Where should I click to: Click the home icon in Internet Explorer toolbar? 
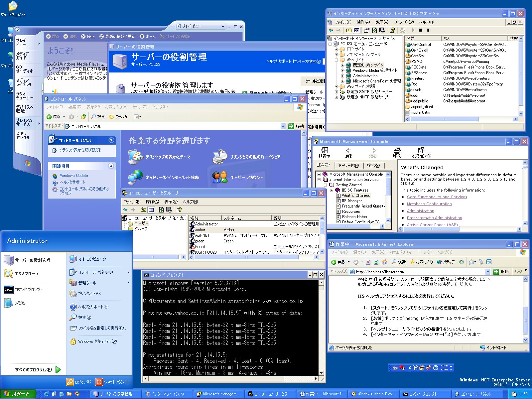pyautogui.click(x=384, y=262)
